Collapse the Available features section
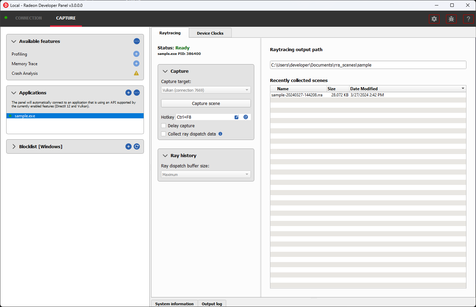This screenshot has height=307, width=476. tap(14, 42)
